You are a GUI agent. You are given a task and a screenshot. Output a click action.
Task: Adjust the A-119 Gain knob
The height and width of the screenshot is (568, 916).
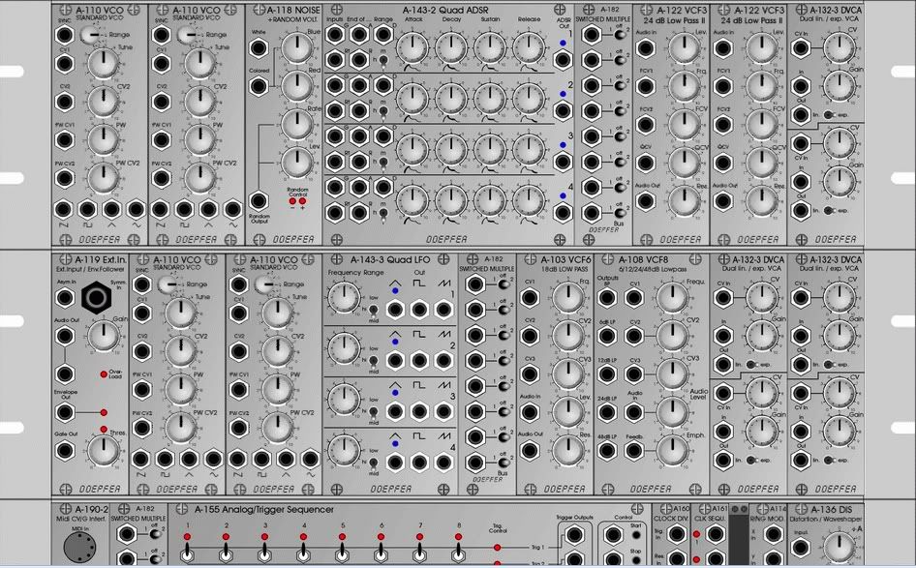click(104, 336)
